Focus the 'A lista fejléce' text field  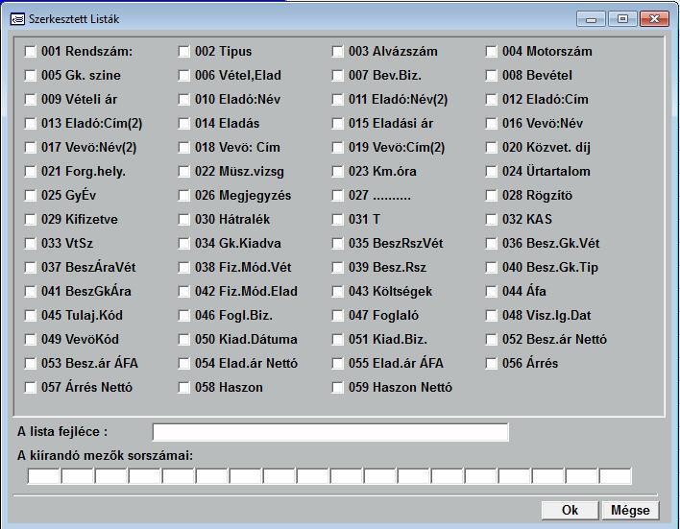coord(330,432)
